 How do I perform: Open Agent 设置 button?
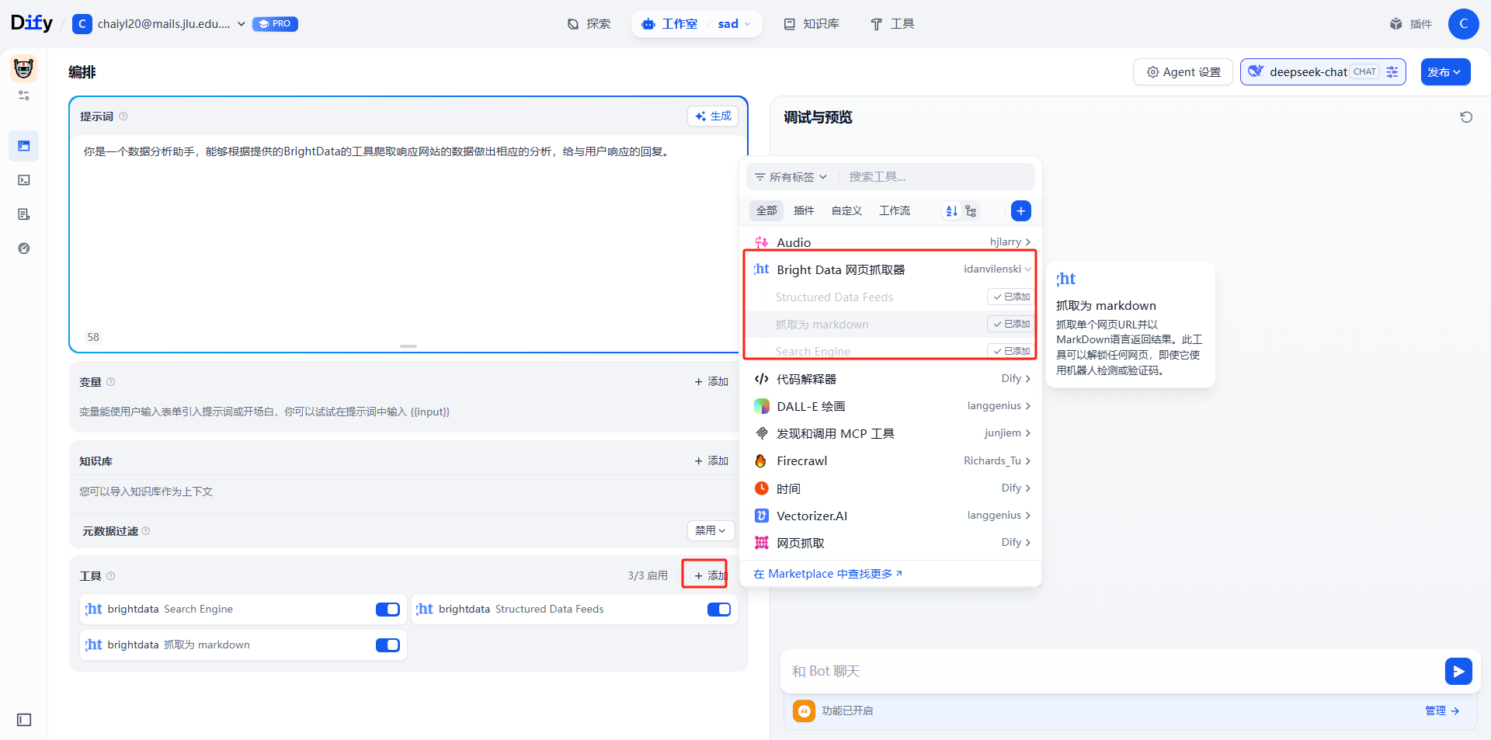tap(1183, 71)
